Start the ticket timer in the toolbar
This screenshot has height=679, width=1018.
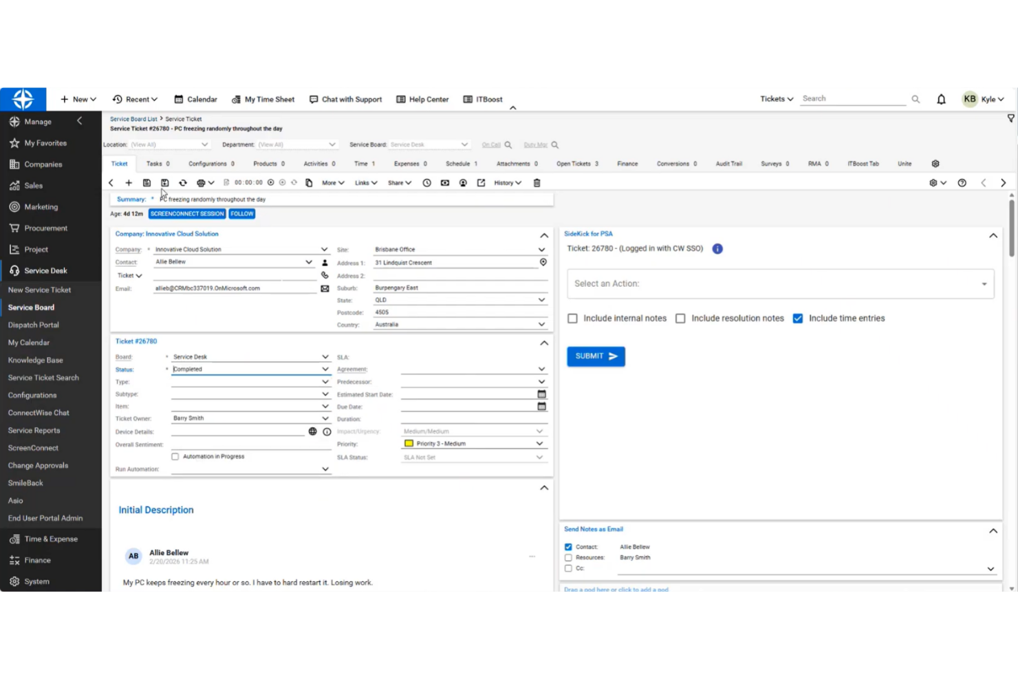point(270,182)
